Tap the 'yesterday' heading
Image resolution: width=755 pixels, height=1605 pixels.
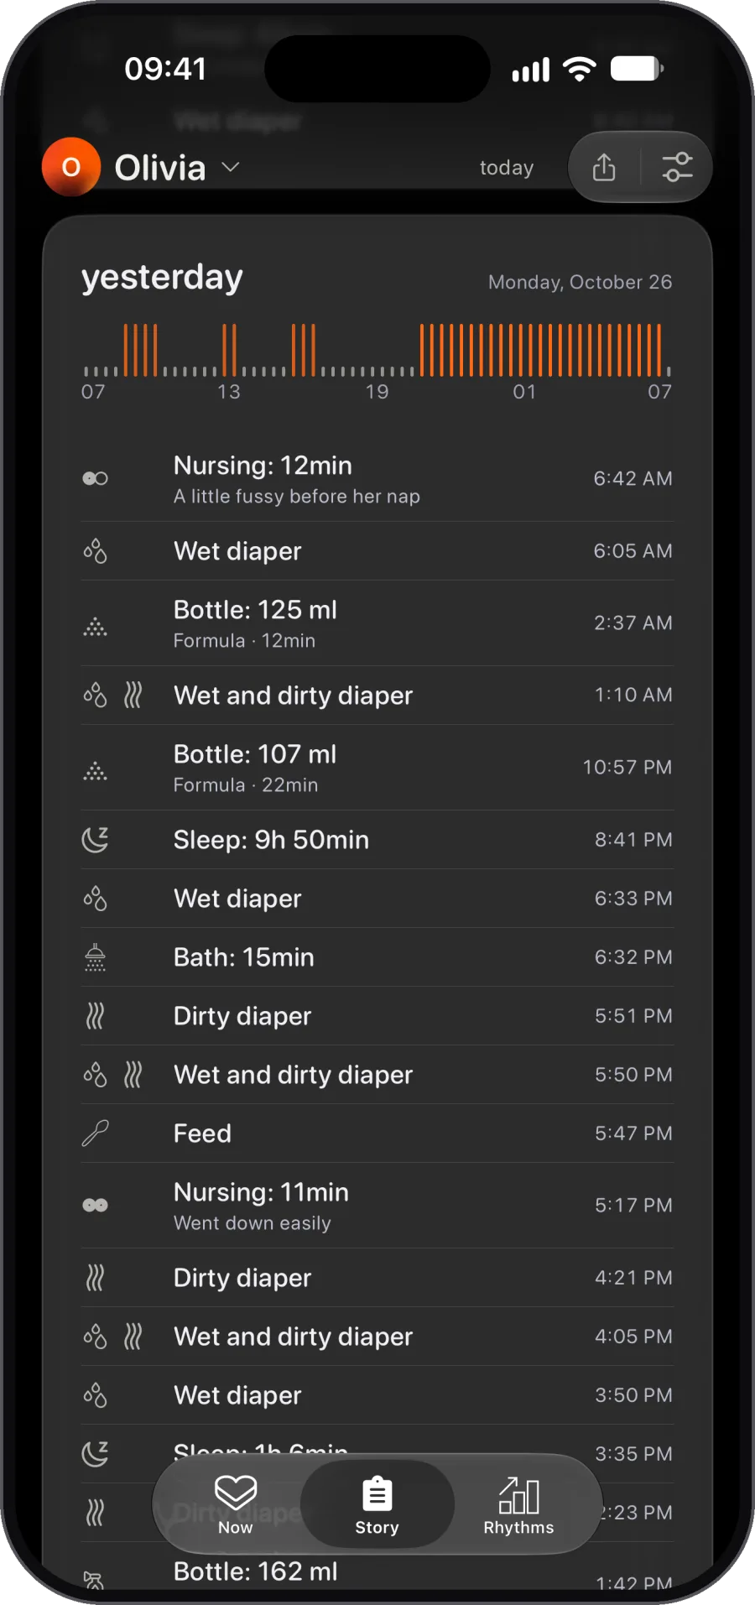pyautogui.click(x=162, y=278)
